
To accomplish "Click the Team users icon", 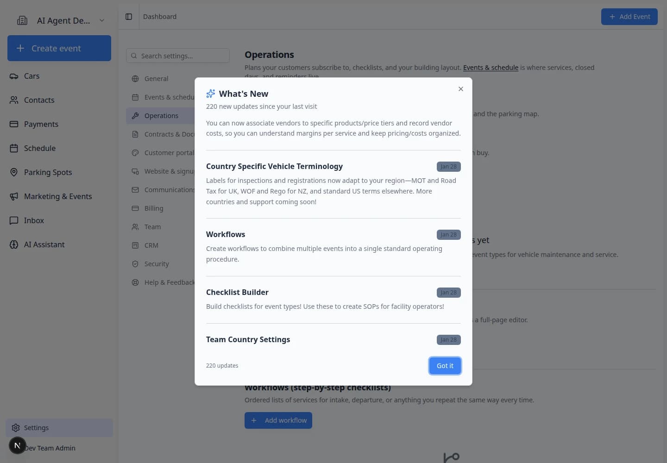I will [x=135, y=227].
